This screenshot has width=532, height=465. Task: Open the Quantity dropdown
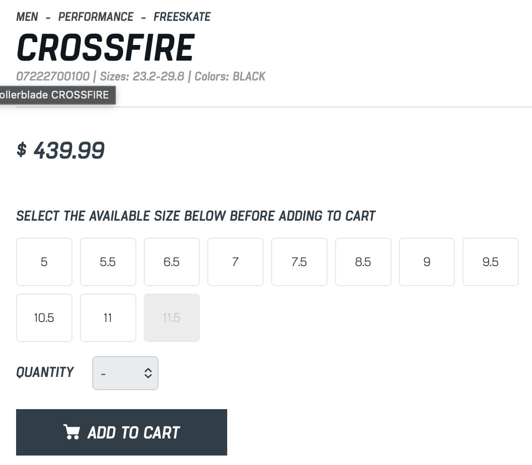point(125,373)
